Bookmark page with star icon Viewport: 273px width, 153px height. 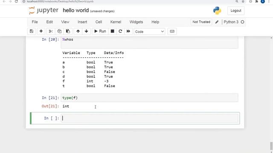(243, 1)
